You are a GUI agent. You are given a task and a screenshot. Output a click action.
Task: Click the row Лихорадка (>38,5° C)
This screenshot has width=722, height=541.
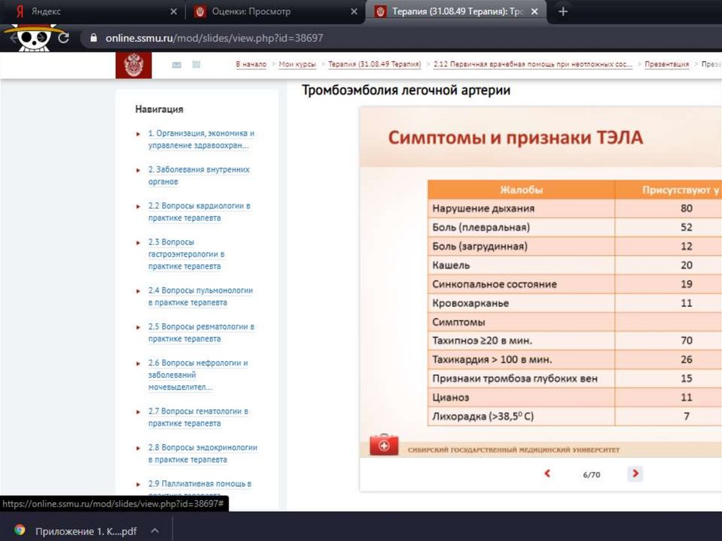click(x=575, y=416)
